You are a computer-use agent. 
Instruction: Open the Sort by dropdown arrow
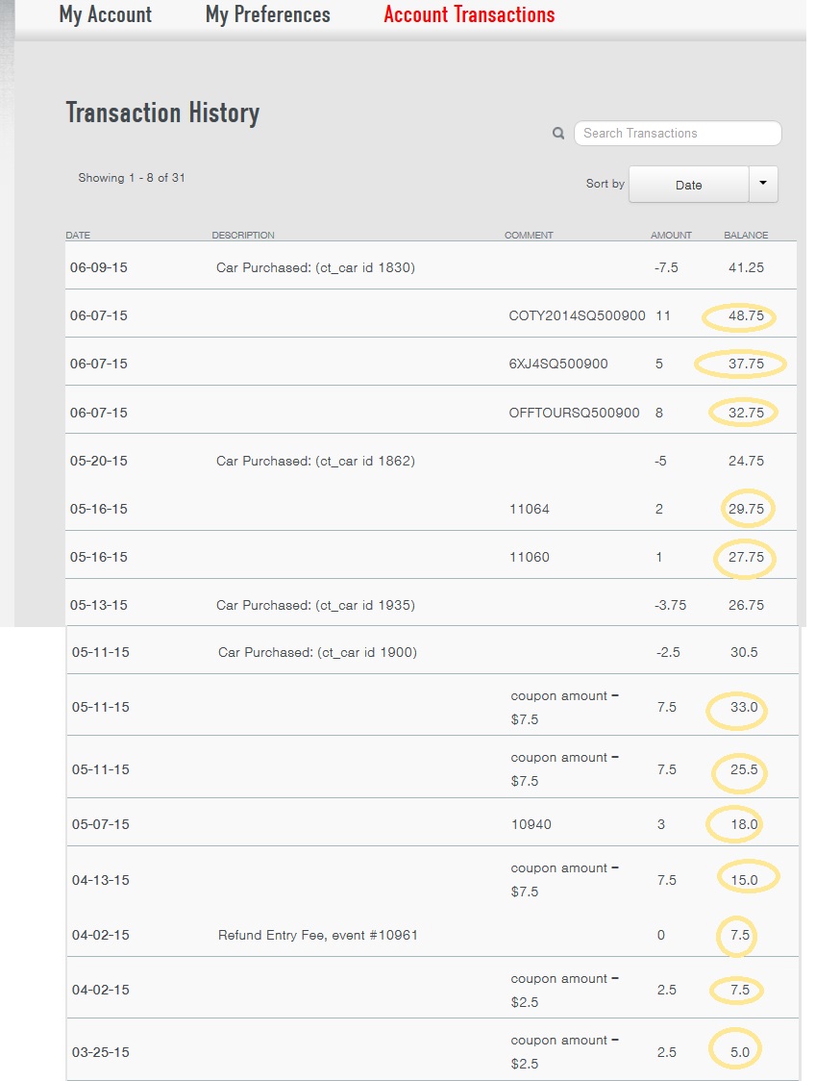[x=763, y=184]
